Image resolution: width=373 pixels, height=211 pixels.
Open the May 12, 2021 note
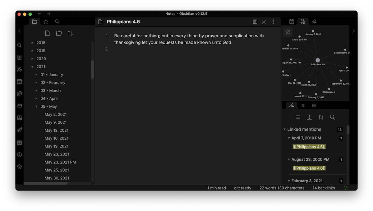coord(57,130)
